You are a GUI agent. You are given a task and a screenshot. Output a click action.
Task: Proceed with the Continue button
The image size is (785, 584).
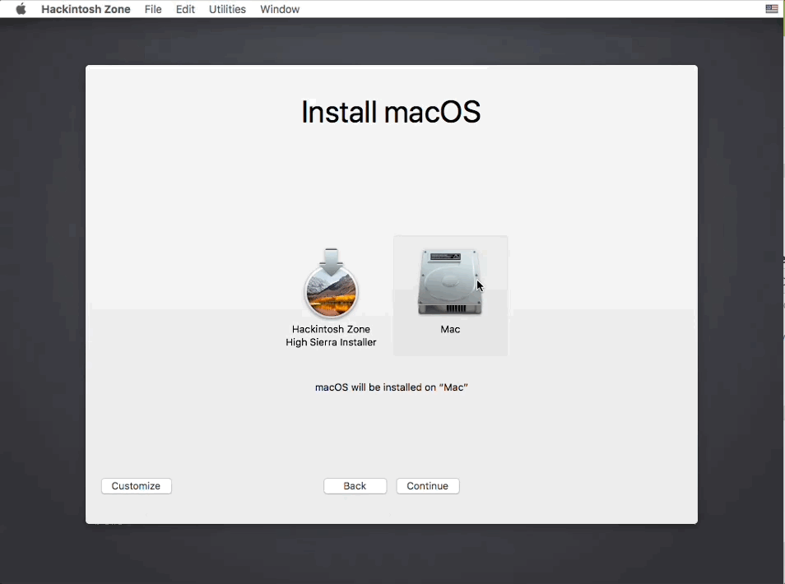[x=428, y=486]
